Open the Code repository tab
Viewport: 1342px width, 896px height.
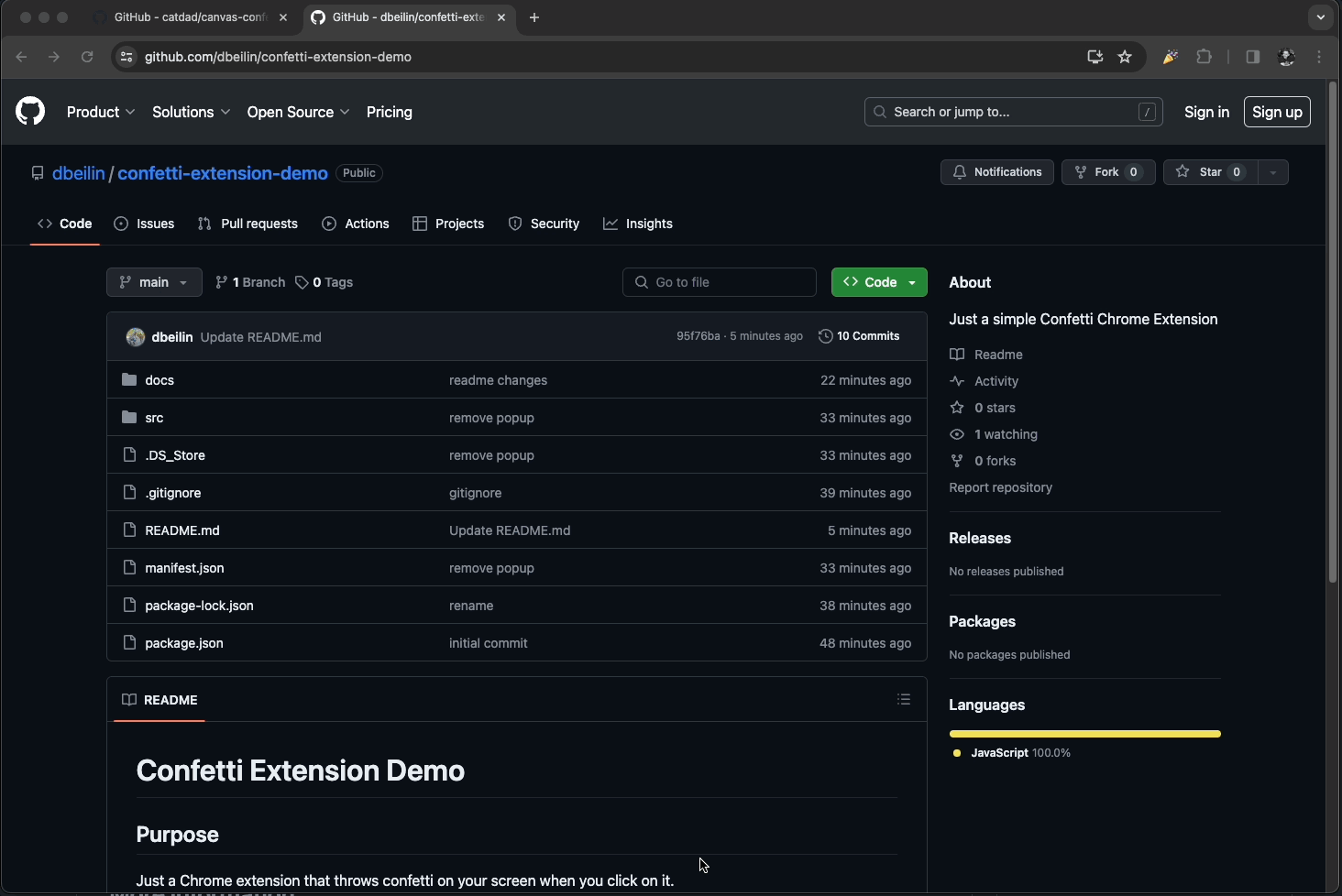click(x=65, y=224)
